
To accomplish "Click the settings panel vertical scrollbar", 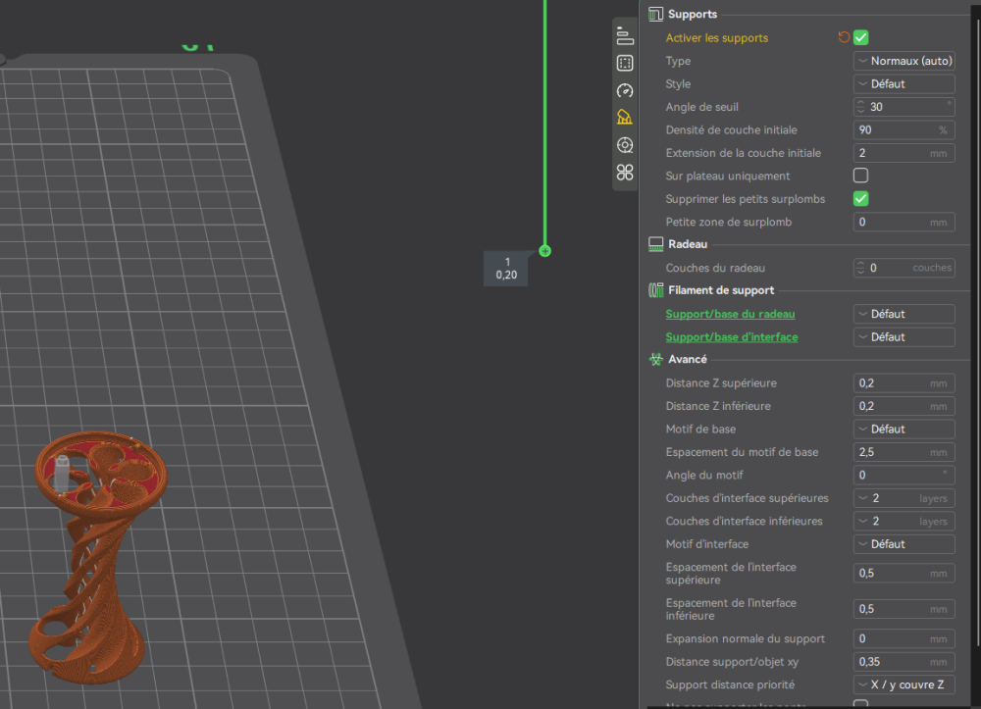I will click(978, 331).
